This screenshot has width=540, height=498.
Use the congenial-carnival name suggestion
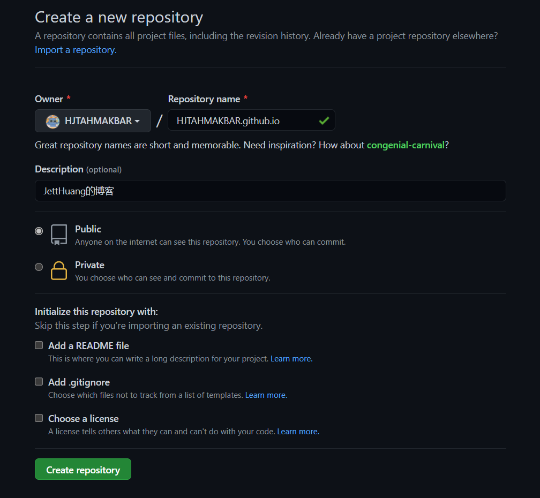click(406, 145)
